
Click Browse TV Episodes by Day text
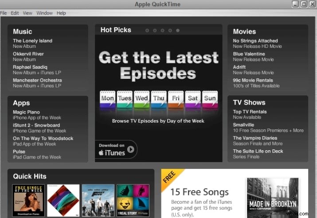158,121
